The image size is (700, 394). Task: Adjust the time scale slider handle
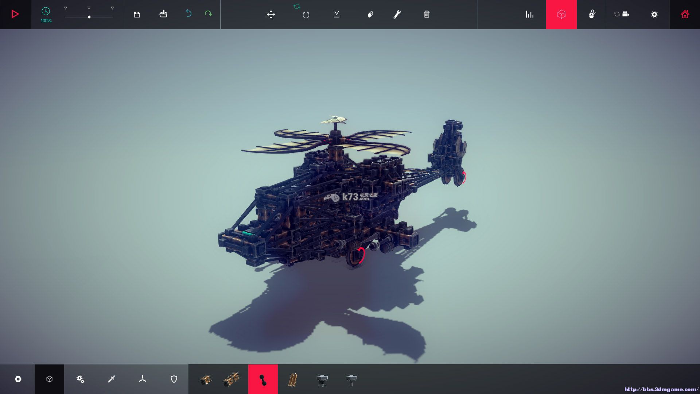[89, 17]
